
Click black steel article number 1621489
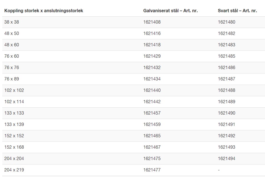pos(226,102)
